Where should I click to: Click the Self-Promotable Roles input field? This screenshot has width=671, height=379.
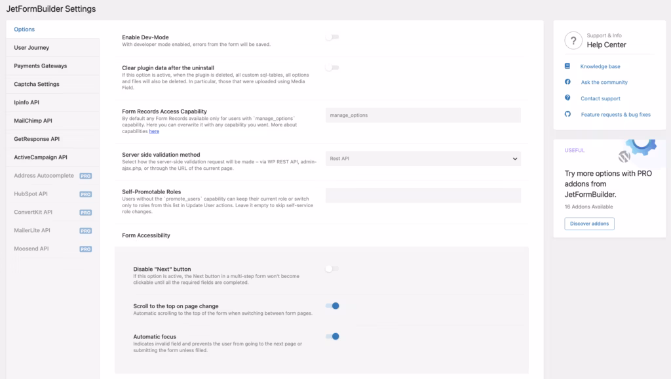pos(423,195)
